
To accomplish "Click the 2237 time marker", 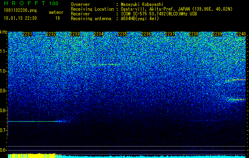I will (170, 34).
